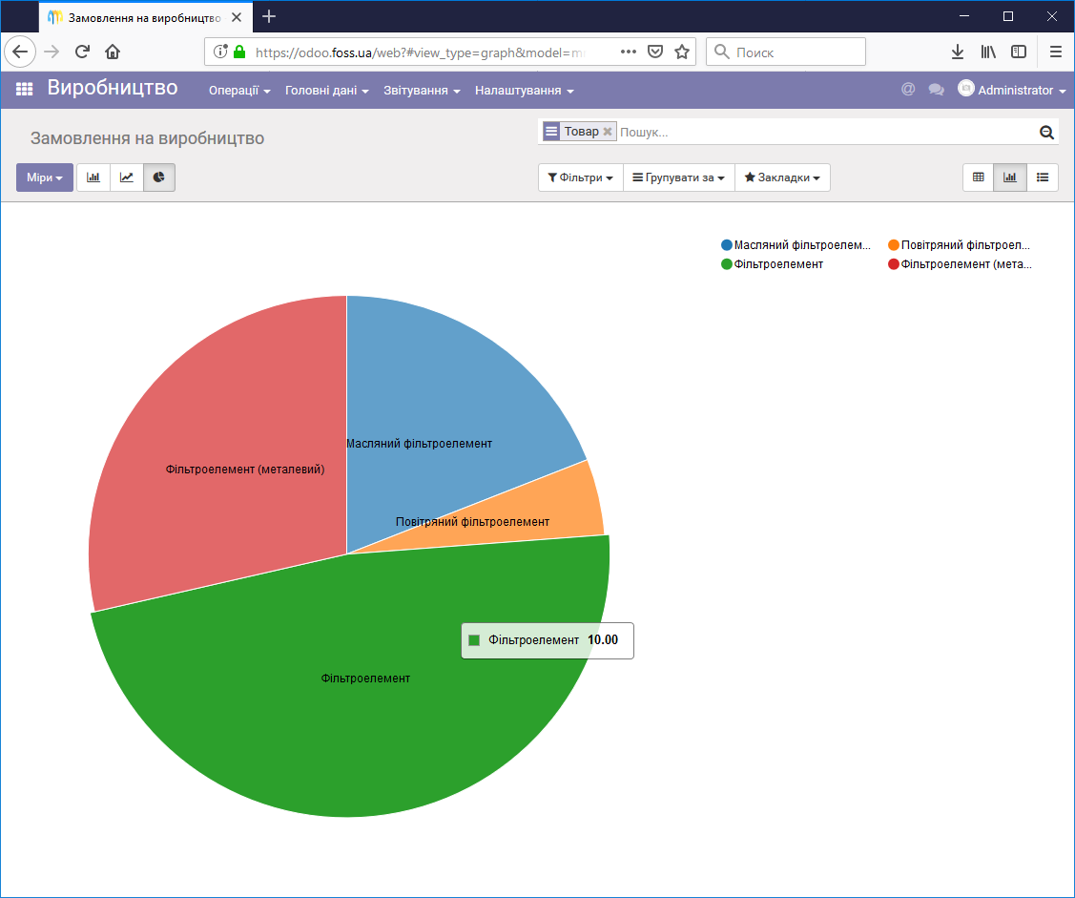Toggle Фільтроелемент (металевий) legend series
Screen dimensions: 1075x898
point(960,264)
